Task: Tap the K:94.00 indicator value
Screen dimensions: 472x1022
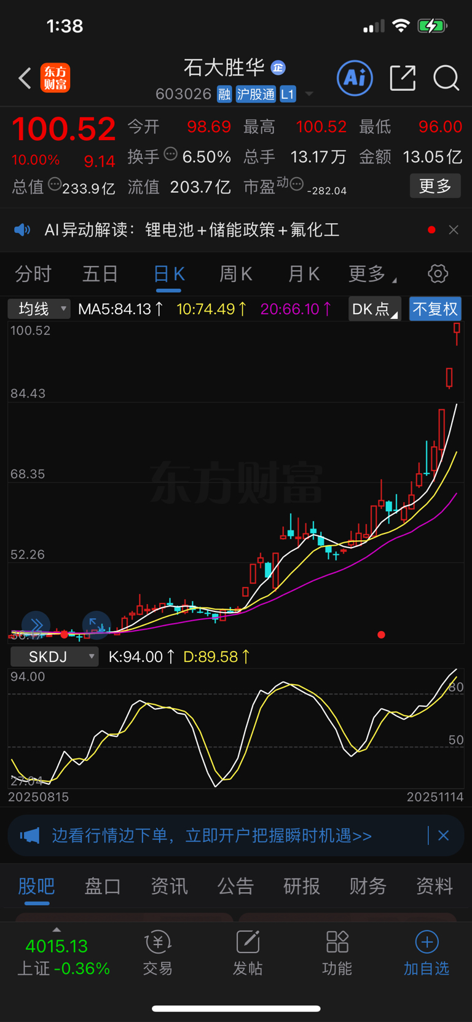Action: click(x=141, y=656)
